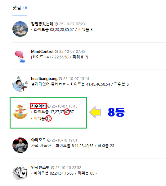Click the circled powerball number 15

48,118
